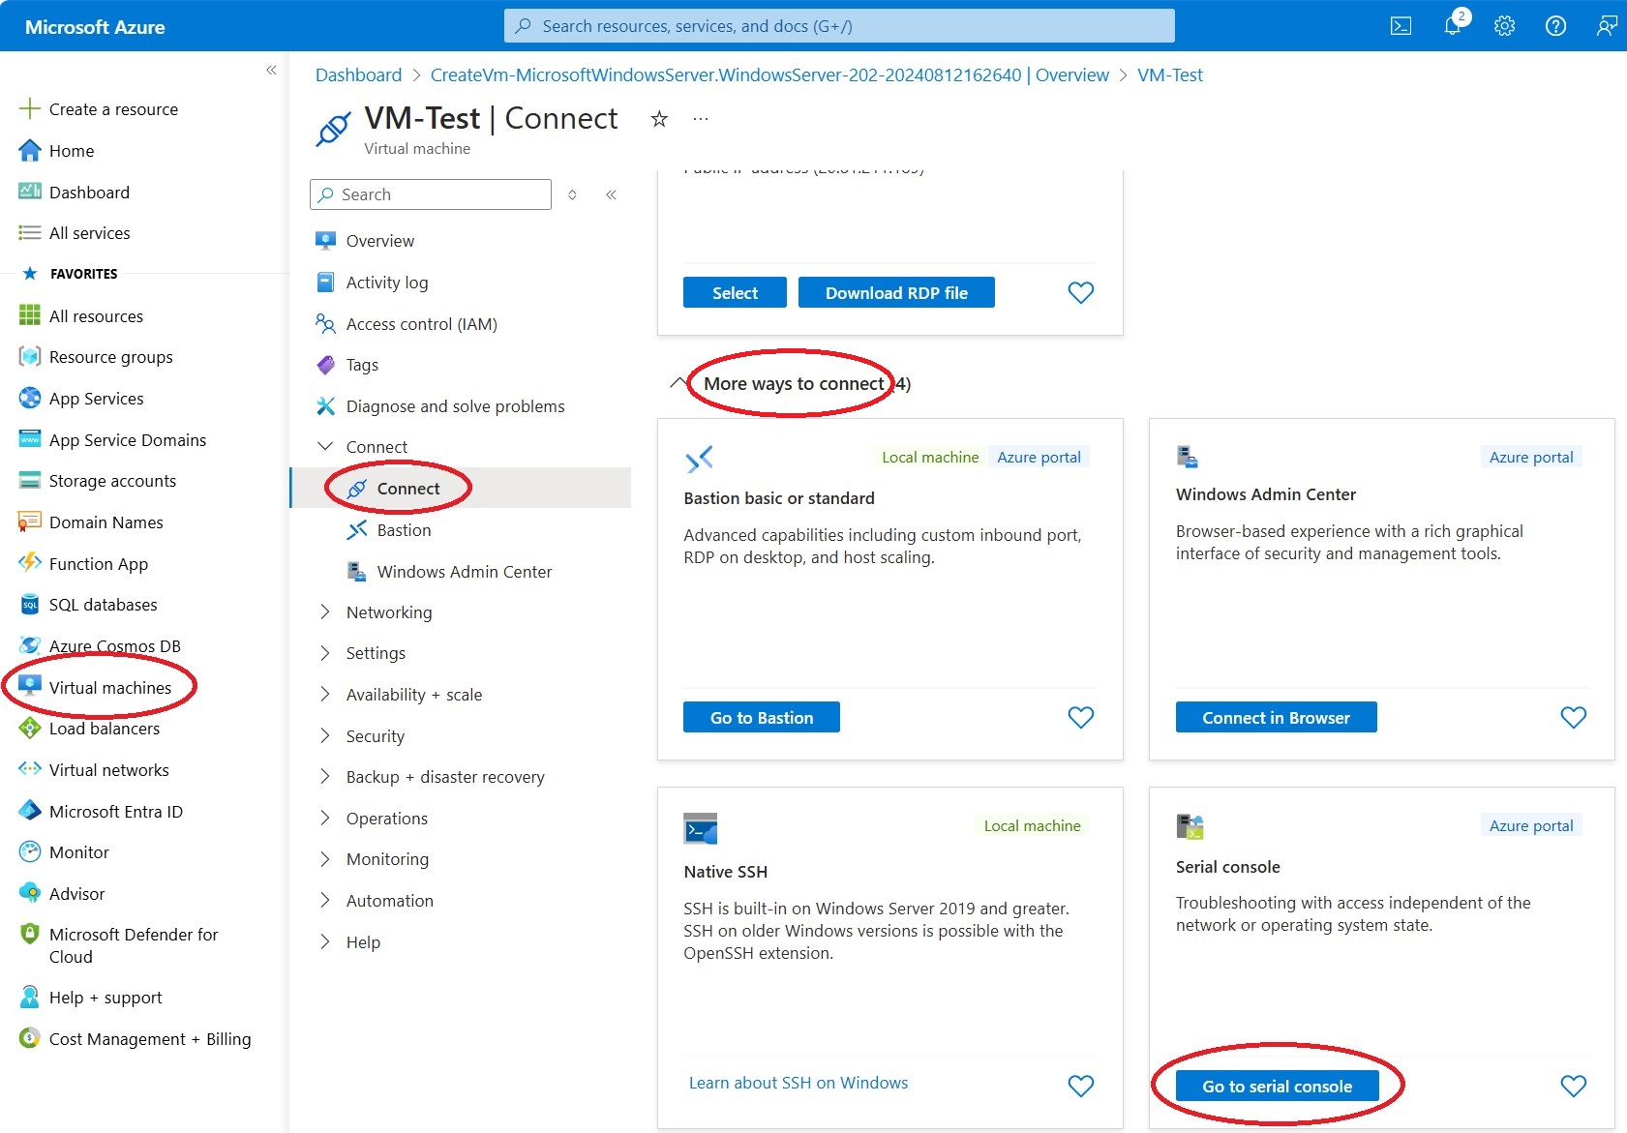Open the feedback icon in header

pos(1607,26)
